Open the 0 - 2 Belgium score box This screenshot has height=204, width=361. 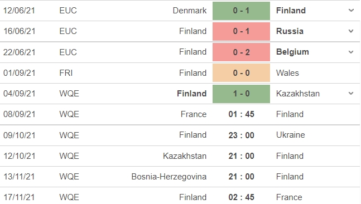241,52
